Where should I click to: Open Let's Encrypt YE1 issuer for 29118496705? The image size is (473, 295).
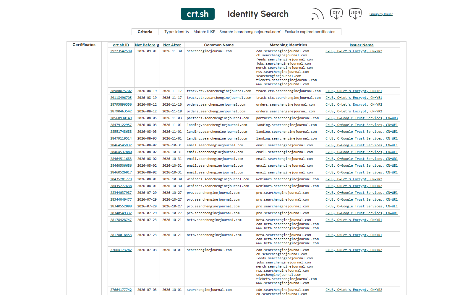click(354, 98)
